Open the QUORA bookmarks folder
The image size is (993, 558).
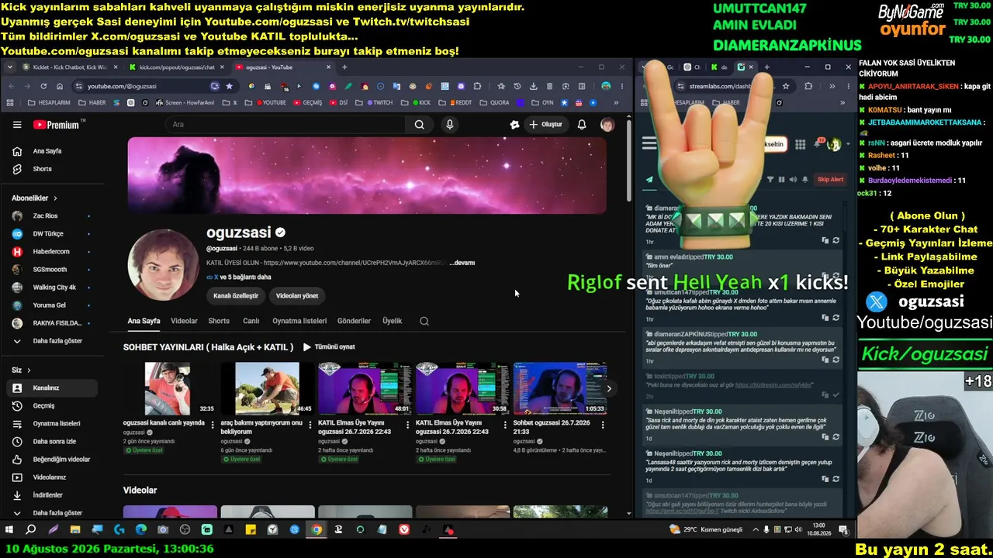point(495,102)
